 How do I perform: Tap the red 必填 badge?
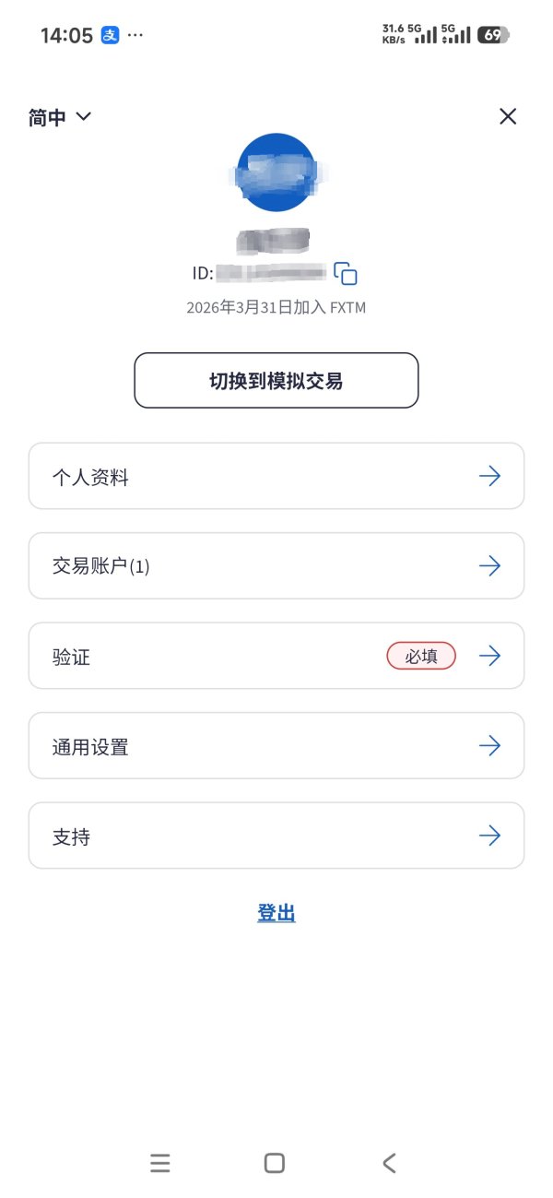[421, 656]
